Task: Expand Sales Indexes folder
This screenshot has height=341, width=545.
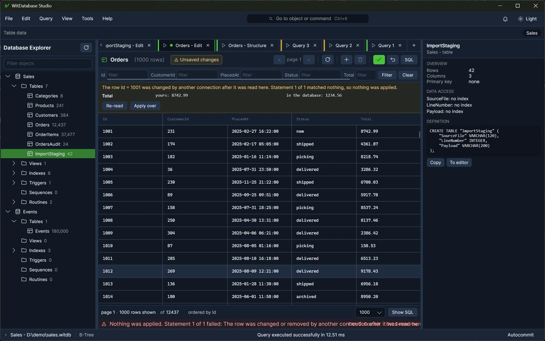Action: click(x=14, y=173)
